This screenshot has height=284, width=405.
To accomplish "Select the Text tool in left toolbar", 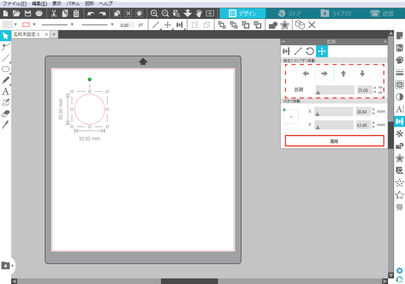I will [5, 92].
